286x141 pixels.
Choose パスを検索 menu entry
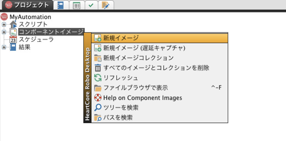pyautogui.click(x=160, y=118)
